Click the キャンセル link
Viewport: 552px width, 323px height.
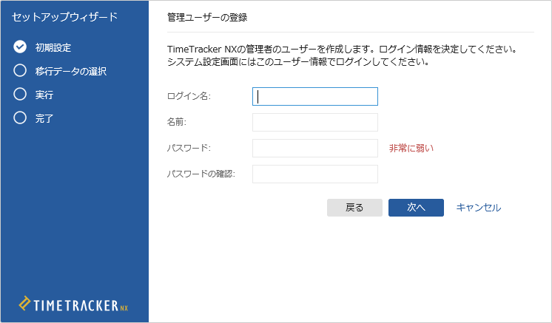(x=478, y=208)
